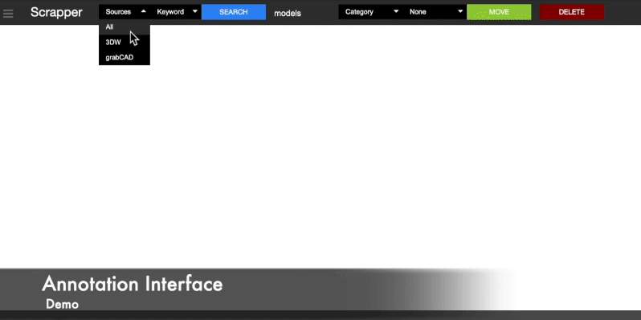The image size is (641, 320).
Task: Click the red DELETE button
Action: (571, 12)
